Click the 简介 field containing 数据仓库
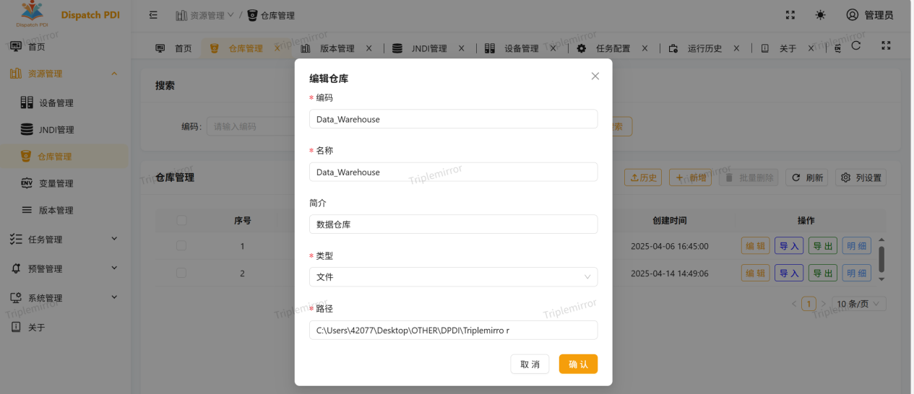Image resolution: width=914 pixels, height=394 pixels. click(453, 224)
